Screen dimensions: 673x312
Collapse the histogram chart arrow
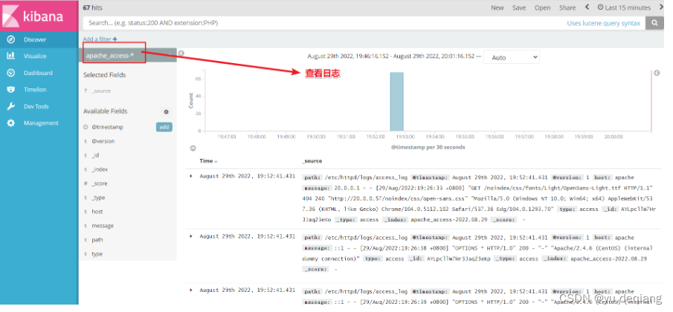[193, 149]
